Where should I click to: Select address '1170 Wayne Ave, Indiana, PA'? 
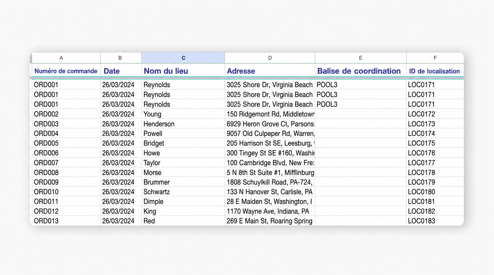click(270, 211)
